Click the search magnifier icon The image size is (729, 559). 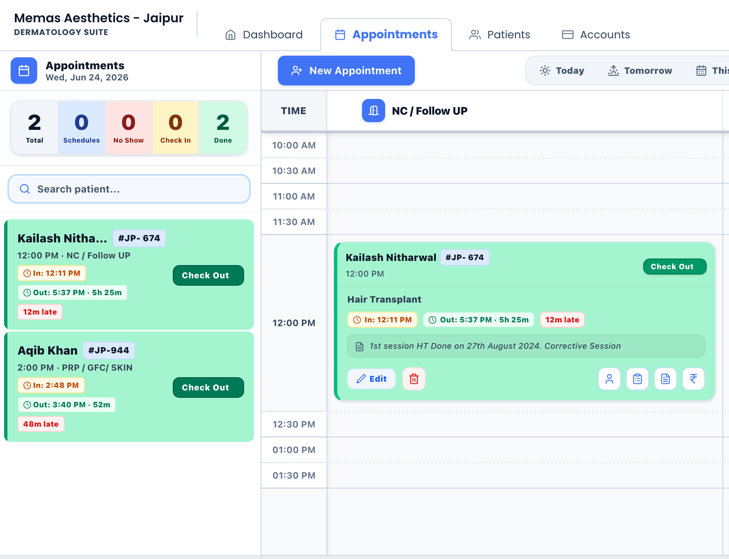25,189
